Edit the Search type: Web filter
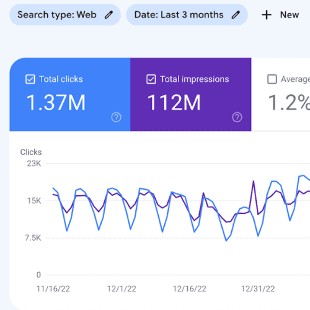This screenshot has height=310, width=310. (x=108, y=15)
